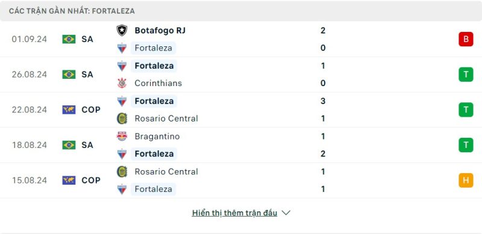Click Rosario Central crest in 15.08.24 match

click(122, 171)
